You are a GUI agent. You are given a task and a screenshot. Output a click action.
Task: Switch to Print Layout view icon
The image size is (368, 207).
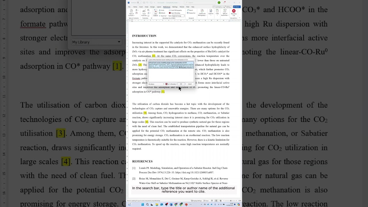coord(216,201)
